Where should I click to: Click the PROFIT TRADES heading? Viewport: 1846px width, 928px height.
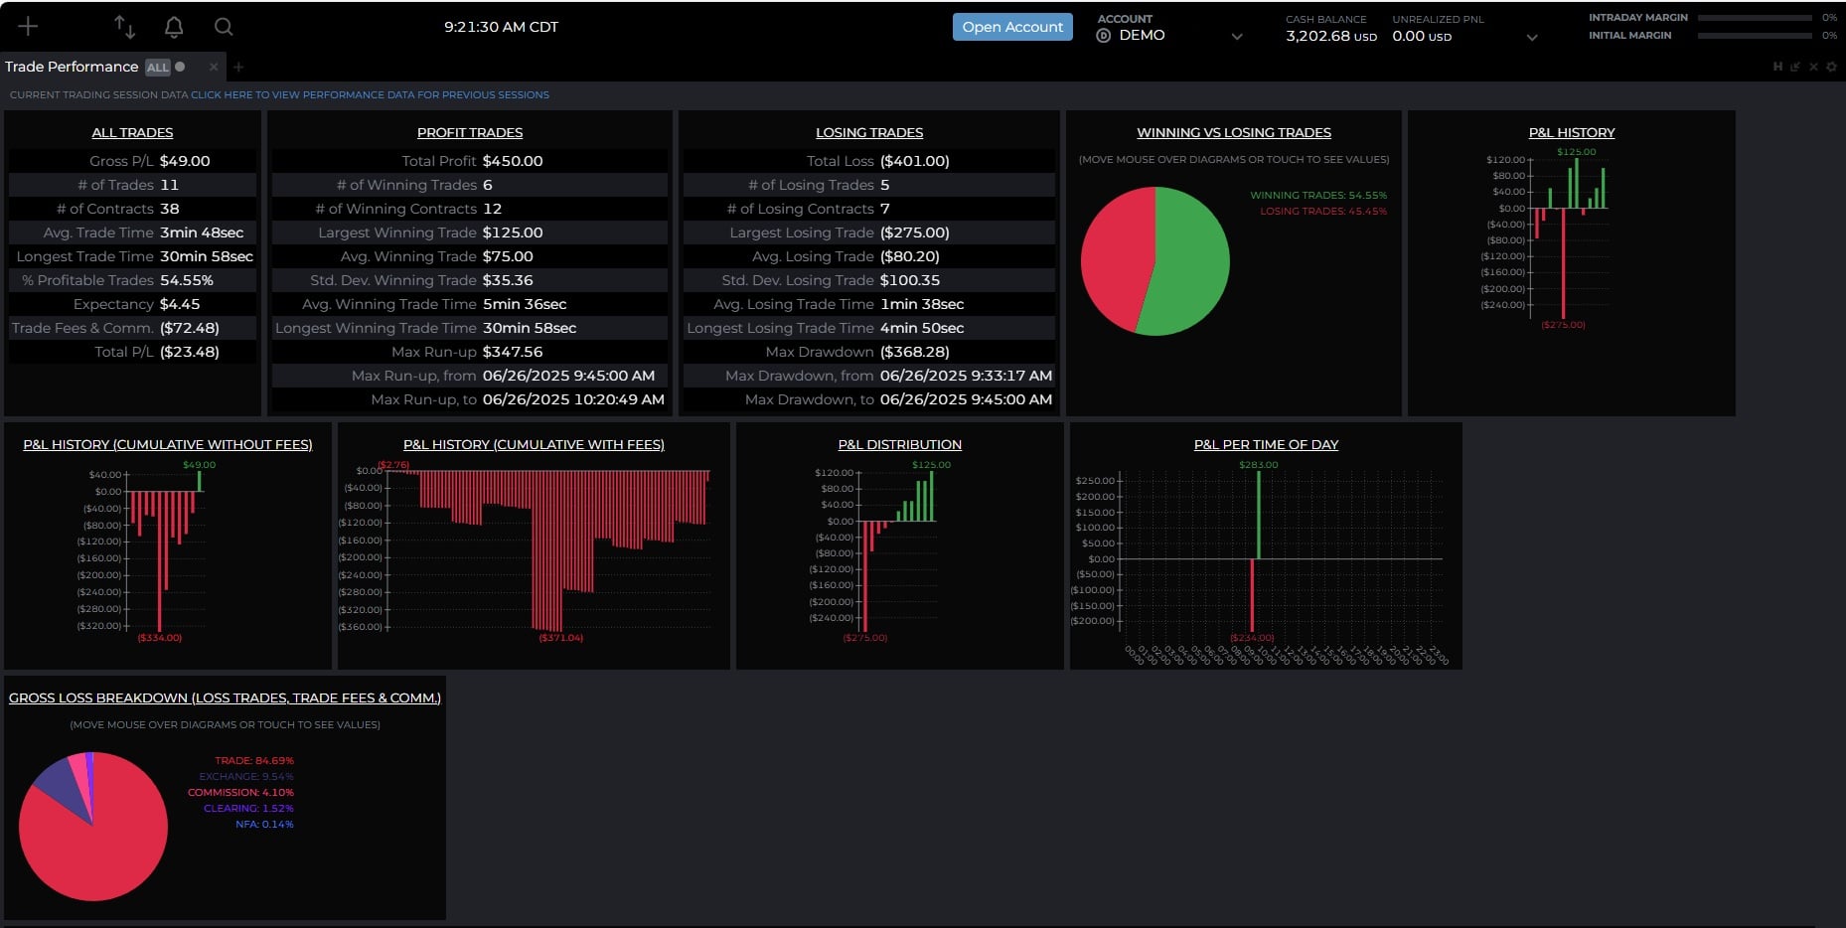470,132
